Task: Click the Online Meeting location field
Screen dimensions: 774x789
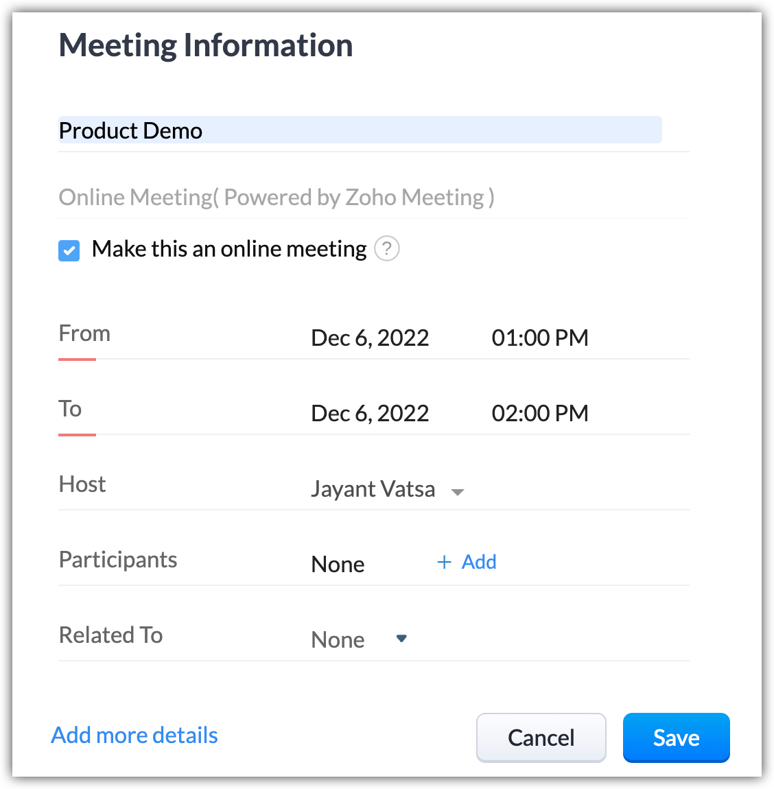Action: point(277,198)
